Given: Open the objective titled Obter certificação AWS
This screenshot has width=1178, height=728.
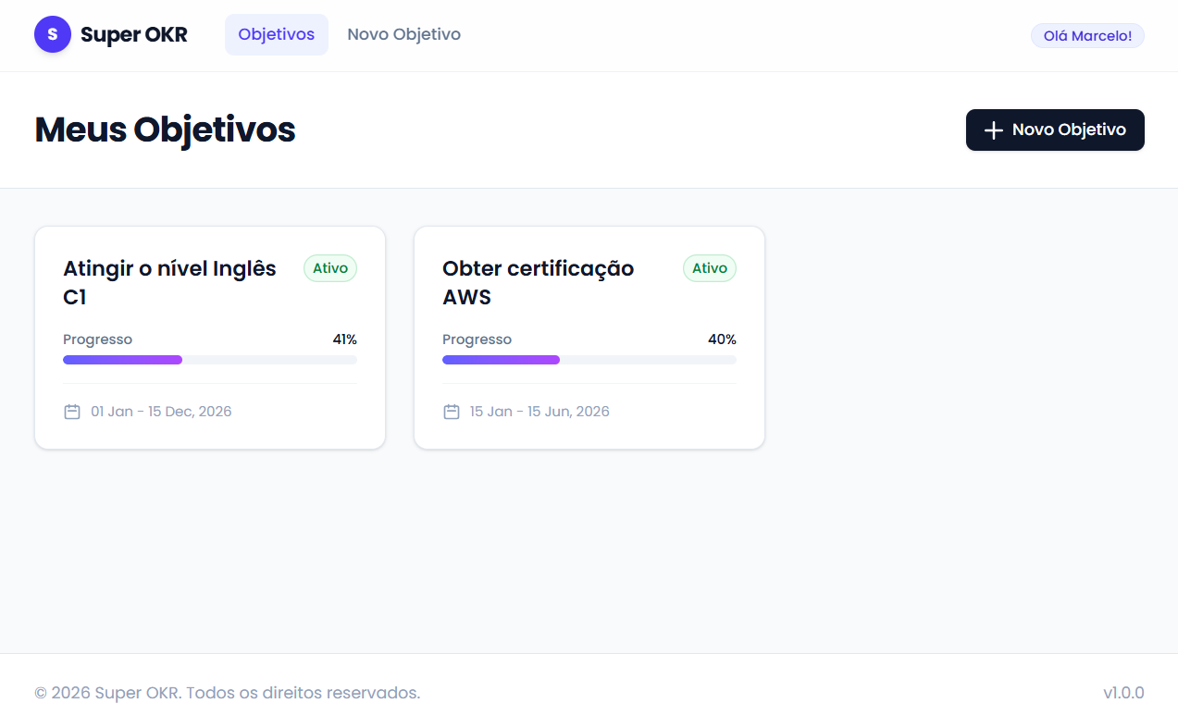Looking at the screenshot, I should [538, 282].
